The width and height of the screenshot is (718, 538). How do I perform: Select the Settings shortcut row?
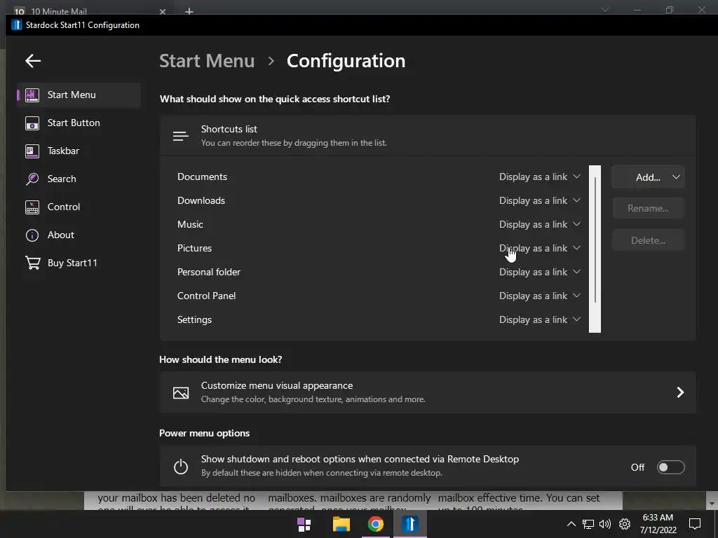point(379,319)
